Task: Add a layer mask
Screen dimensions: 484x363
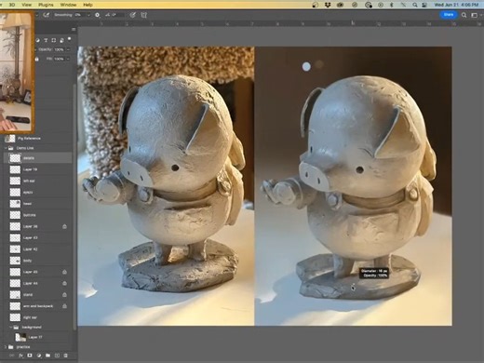Action: (x=30, y=356)
